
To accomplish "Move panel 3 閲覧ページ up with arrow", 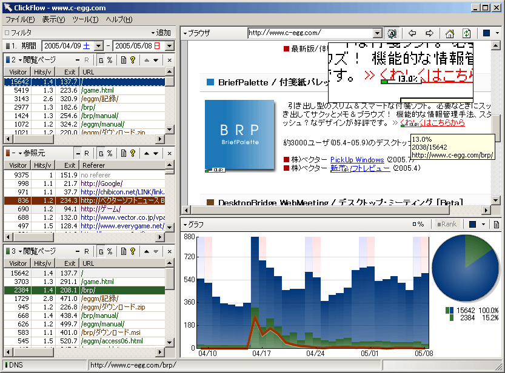I will (x=147, y=251).
